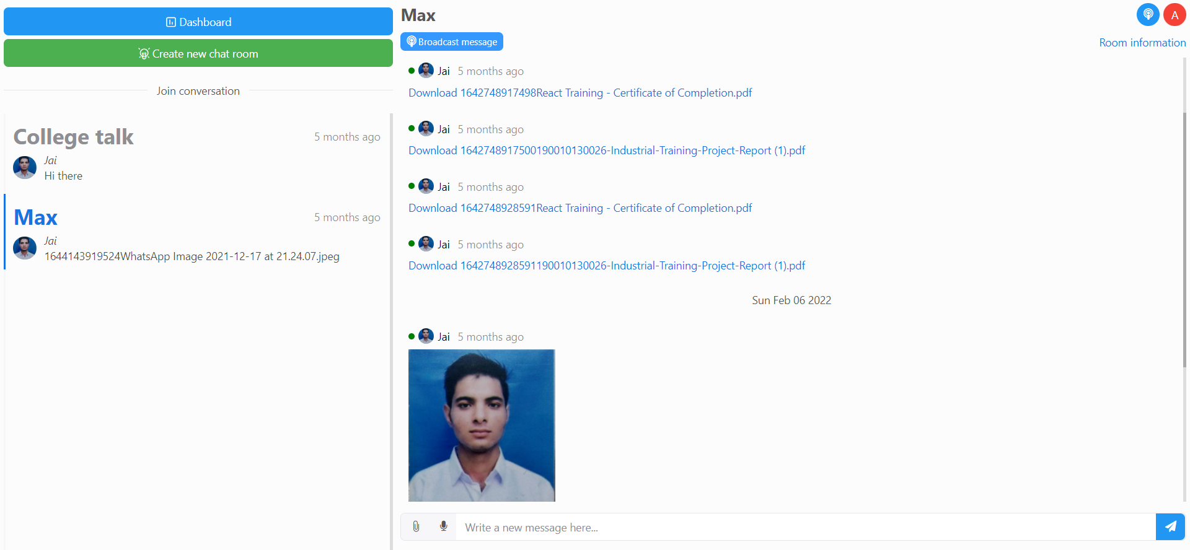Open Room information link
Image resolution: width=1190 pixels, height=550 pixels.
(1142, 43)
